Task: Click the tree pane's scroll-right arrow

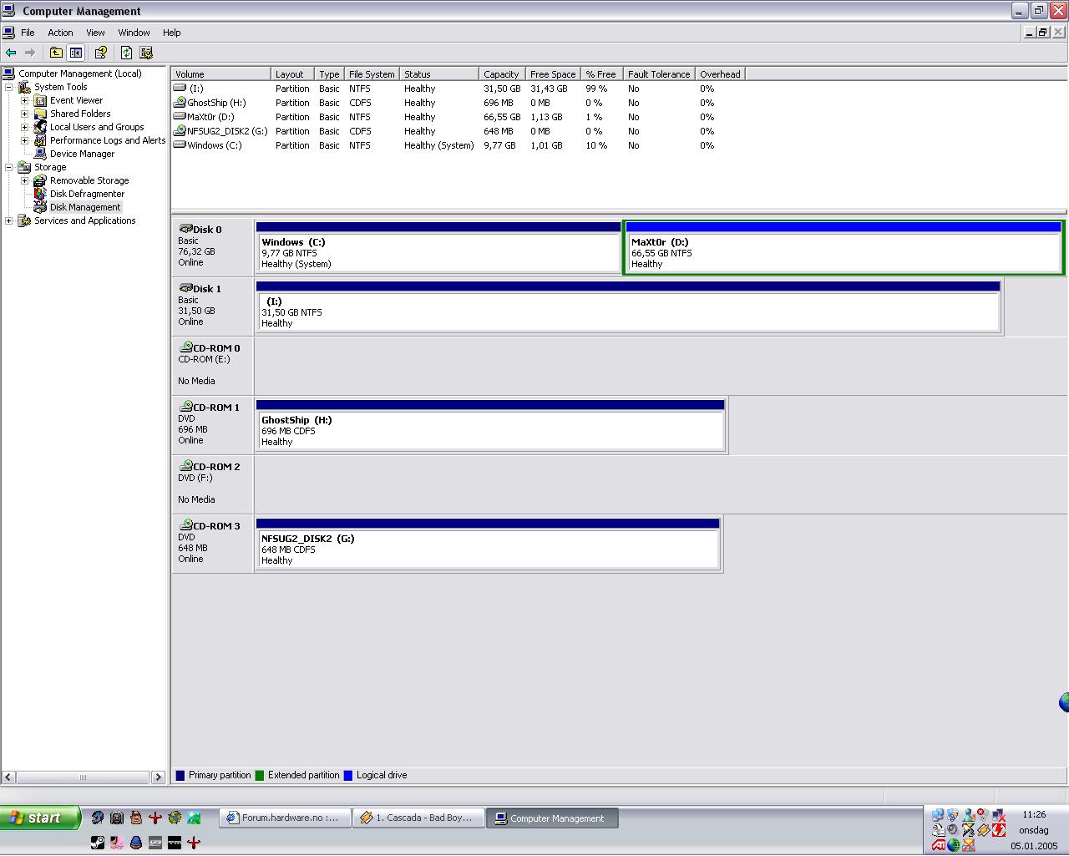Action: point(158,777)
